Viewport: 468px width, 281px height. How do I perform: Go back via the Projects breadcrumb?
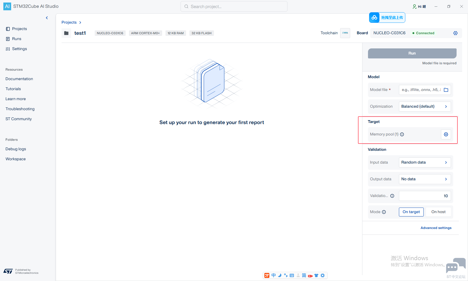coord(69,22)
